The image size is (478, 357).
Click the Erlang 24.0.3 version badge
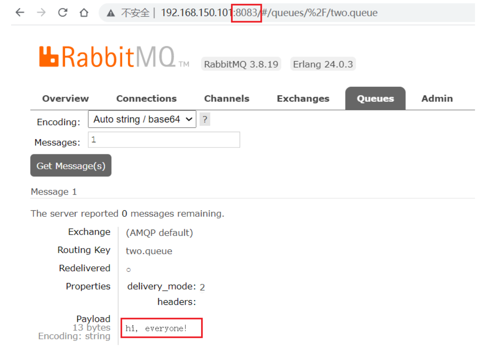pos(323,64)
